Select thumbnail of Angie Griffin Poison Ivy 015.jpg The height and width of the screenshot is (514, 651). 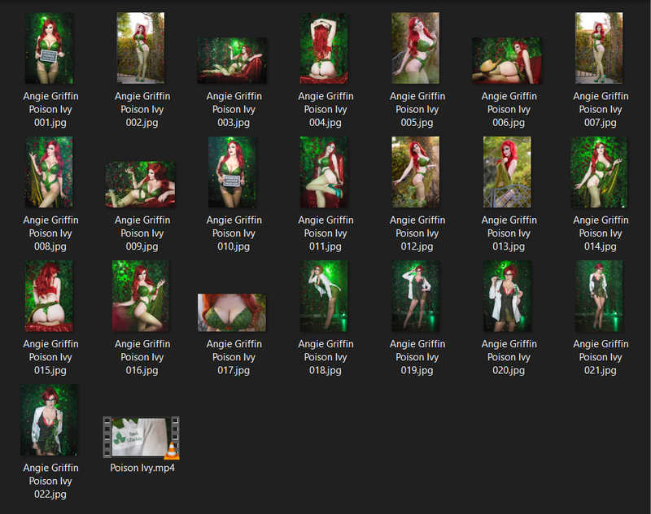tap(50, 296)
